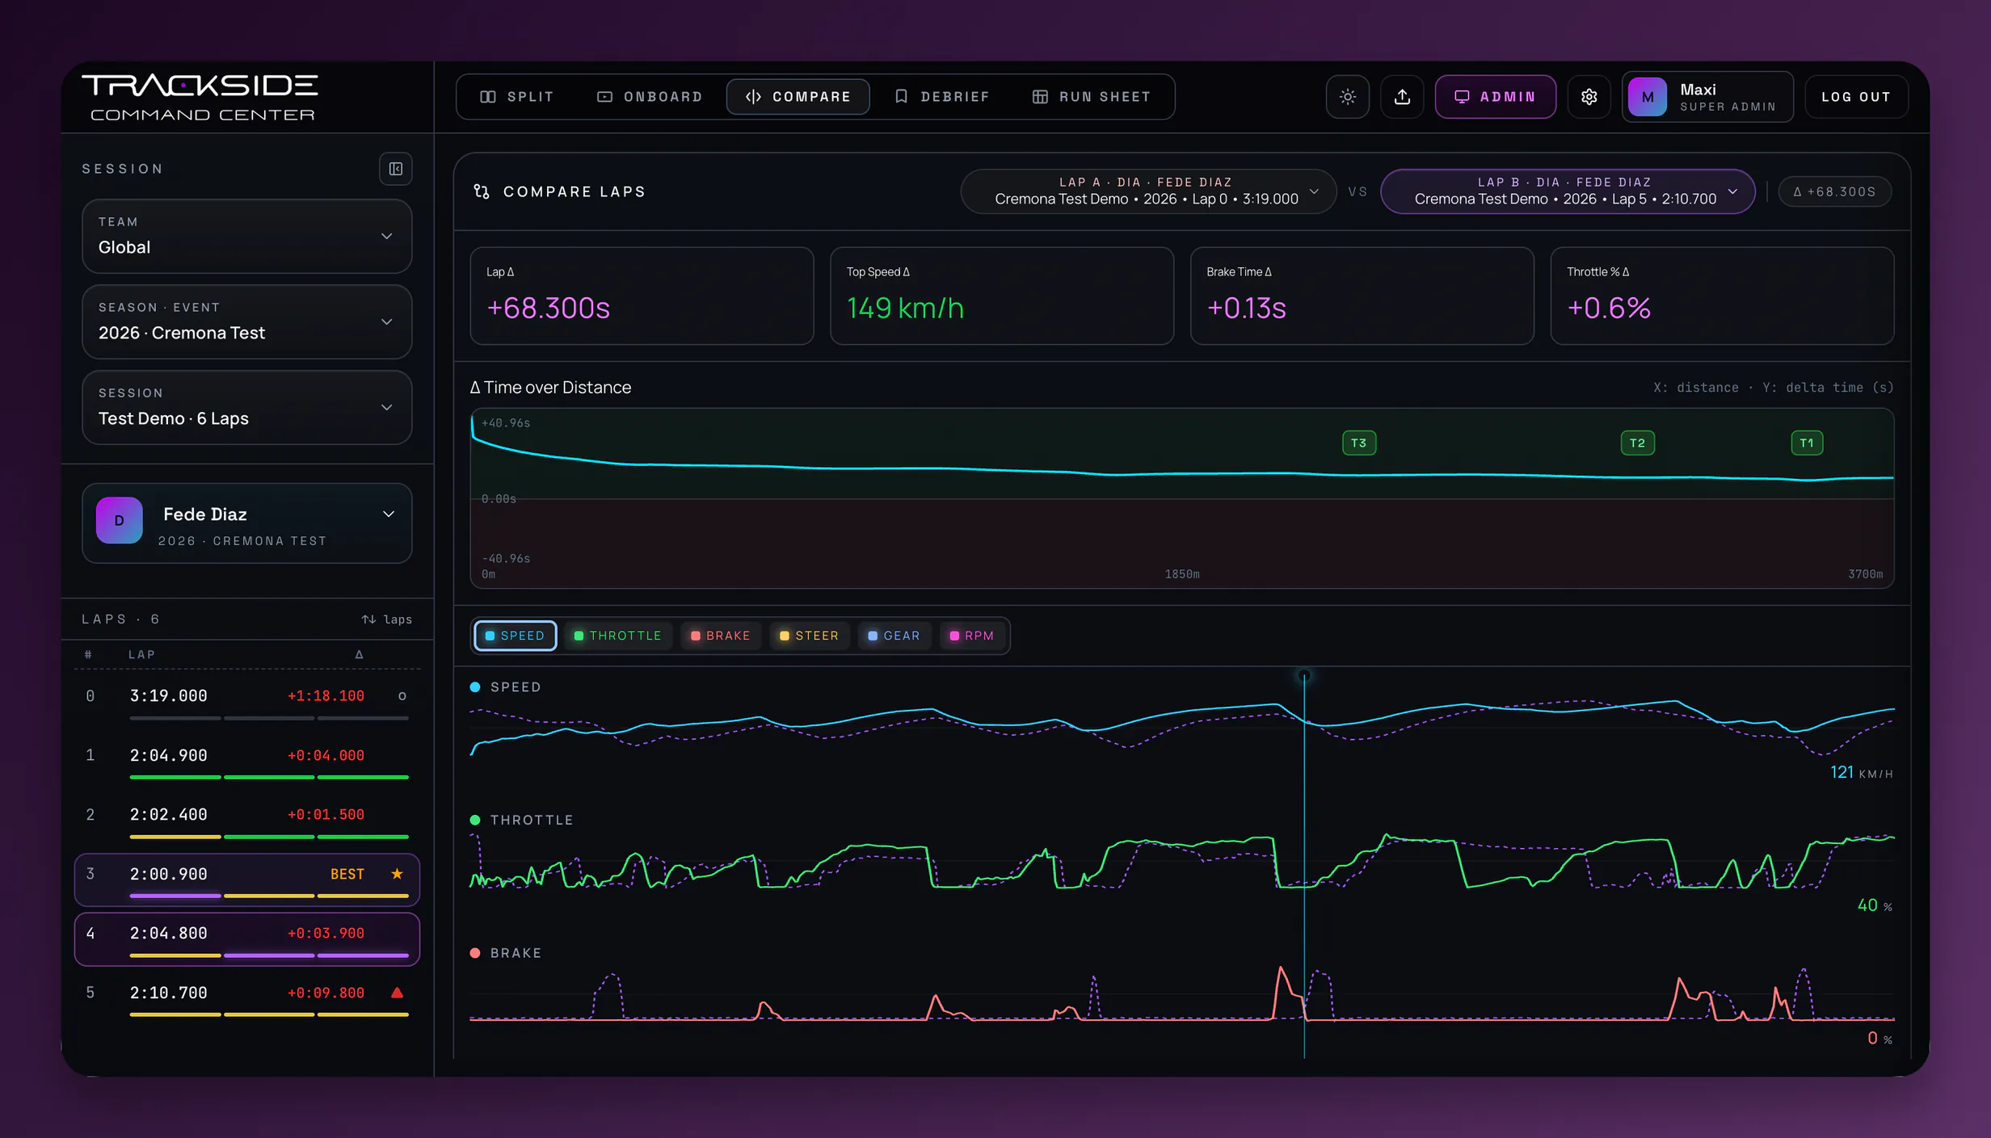Image resolution: width=1991 pixels, height=1138 pixels.
Task: Select lap 3 row 2:00.900
Action: (x=247, y=880)
